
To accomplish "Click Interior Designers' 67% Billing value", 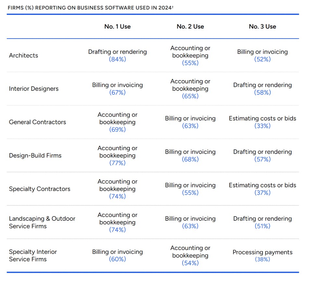I will (118, 92).
